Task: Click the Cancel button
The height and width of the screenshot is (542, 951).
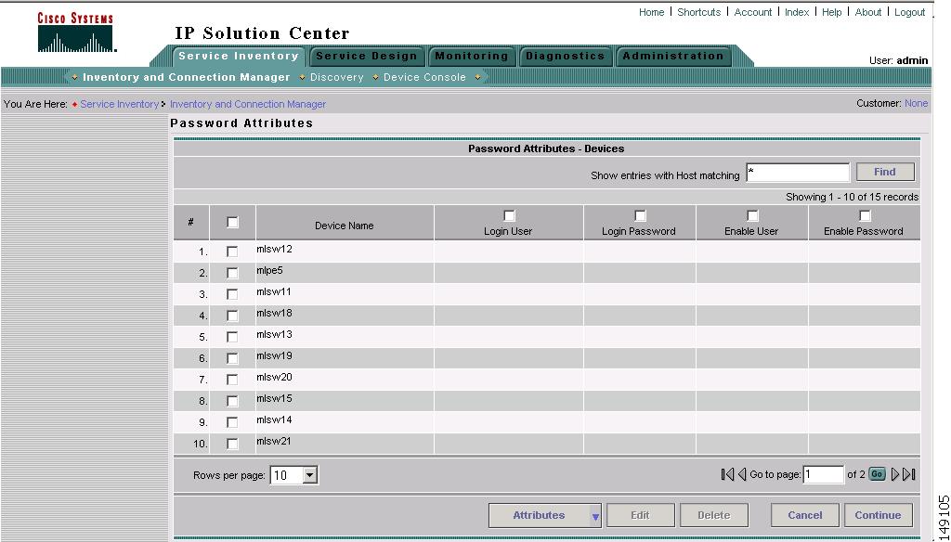Action: tap(805, 515)
